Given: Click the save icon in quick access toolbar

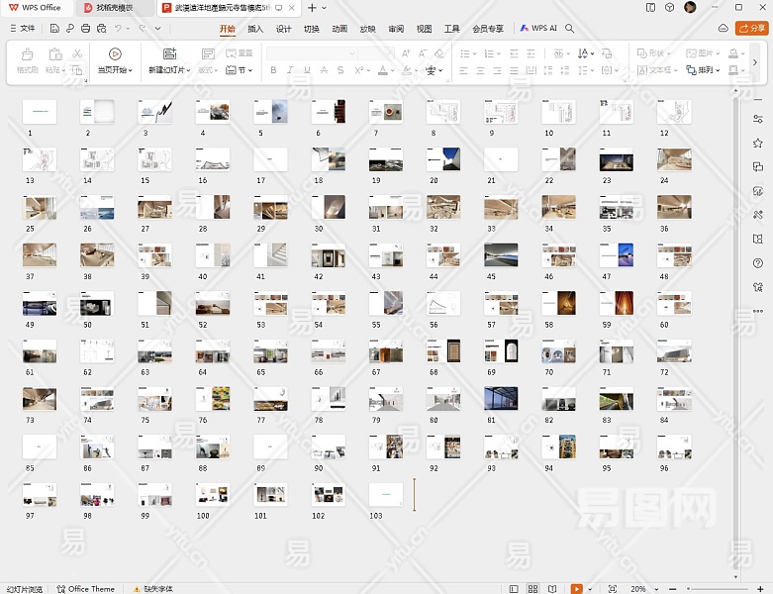Looking at the screenshot, I should coord(54,29).
